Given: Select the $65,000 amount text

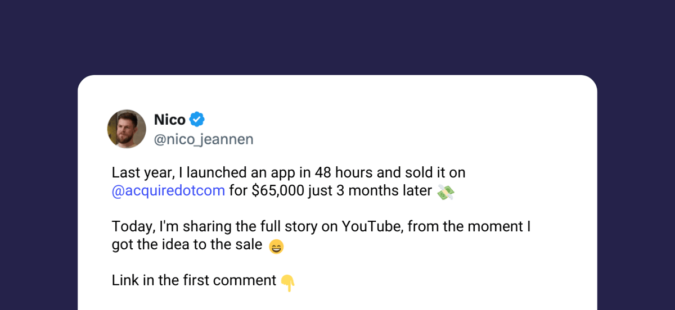Looking at the screenshot, I should tap(278, 191).
